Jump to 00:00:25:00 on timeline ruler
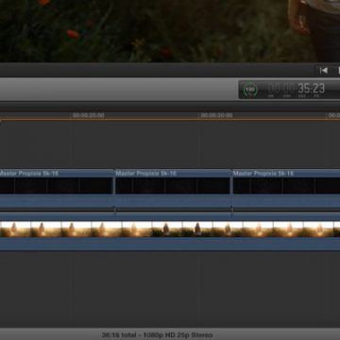This screenshot has height=340, width=340. click(89, 115)
